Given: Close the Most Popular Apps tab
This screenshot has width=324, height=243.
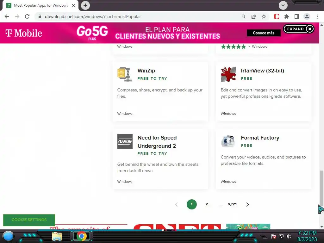Looking at the screenshot, I should [73, 6].
